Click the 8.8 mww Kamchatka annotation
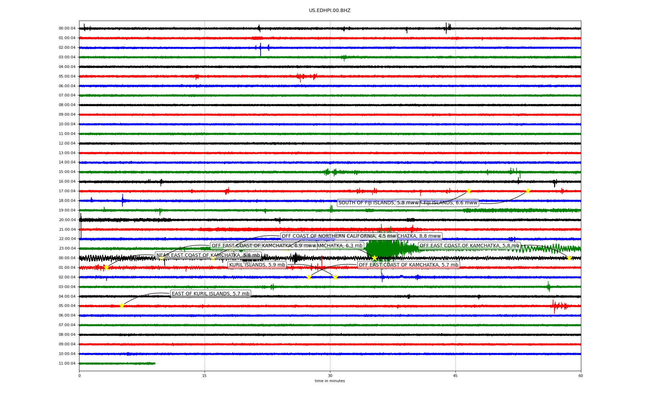The image size is (660, 412). pos(420,236)
